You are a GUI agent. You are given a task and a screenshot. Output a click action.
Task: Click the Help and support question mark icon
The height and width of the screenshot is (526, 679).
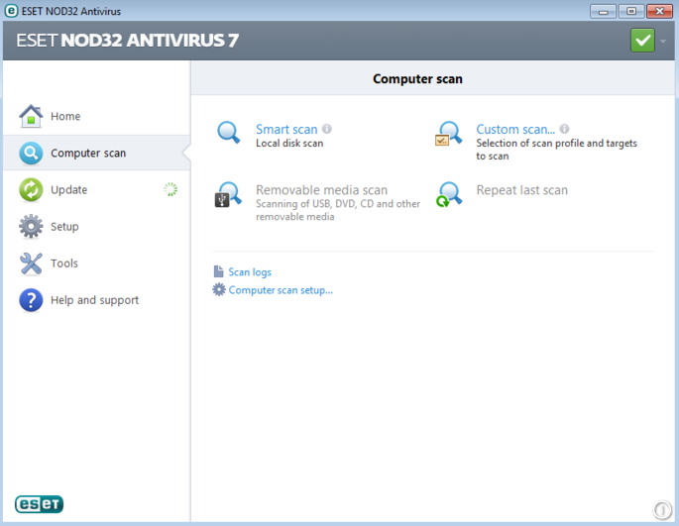point(31,300)
